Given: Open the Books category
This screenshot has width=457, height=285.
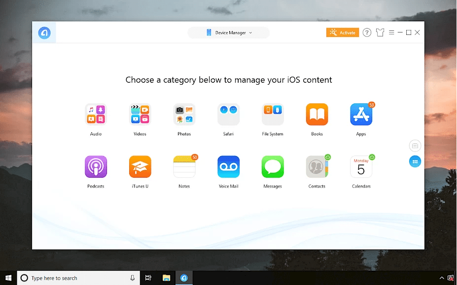Looking at the screenshot, I should 317,115.
